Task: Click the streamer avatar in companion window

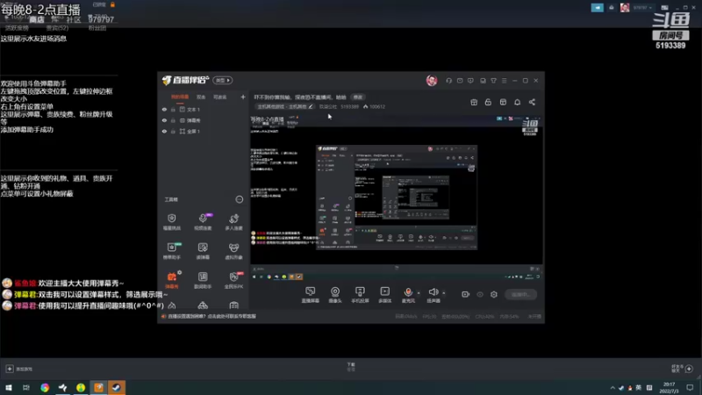Action: (432, 81)
